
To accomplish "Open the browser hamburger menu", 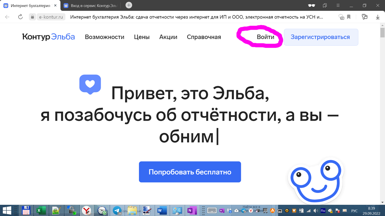I will tap(338, 5).
